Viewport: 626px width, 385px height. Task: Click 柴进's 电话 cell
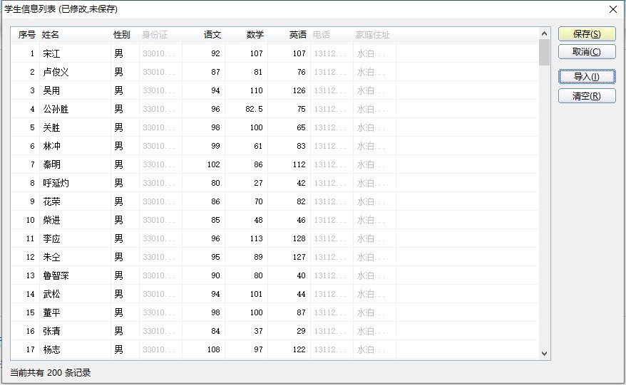(x=332, y=220)
